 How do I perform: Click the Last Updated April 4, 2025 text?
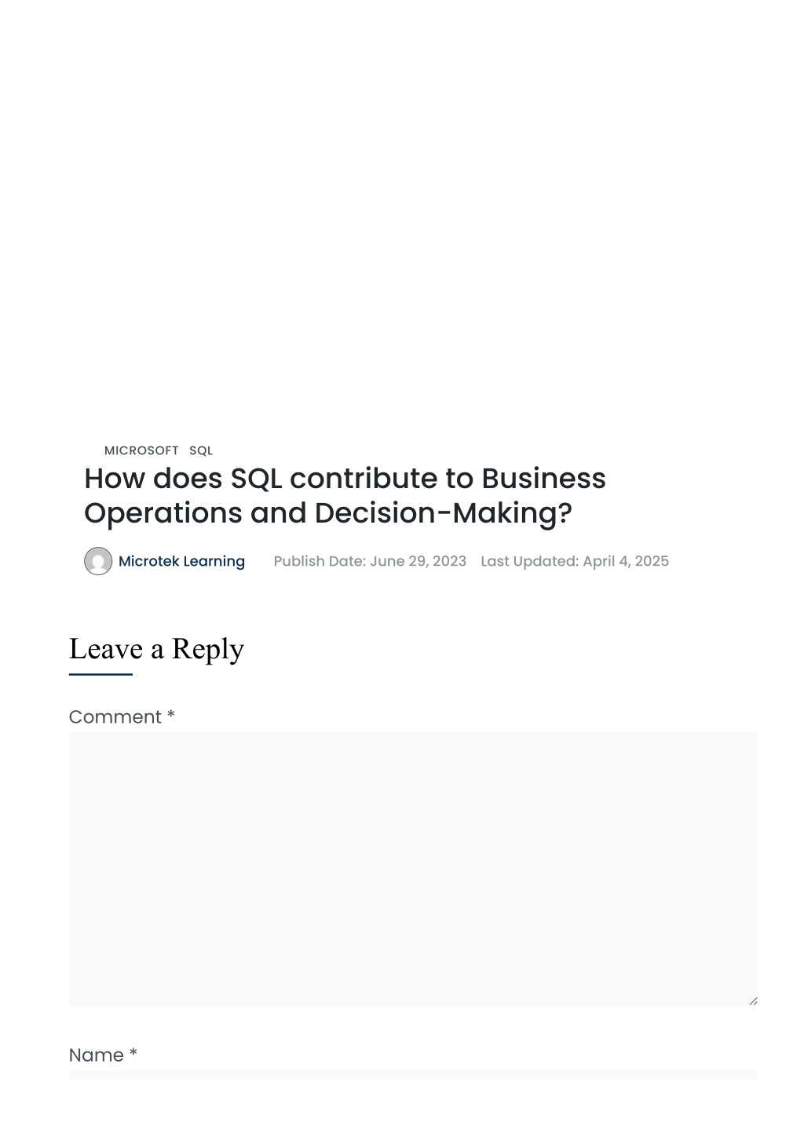point(575,561)
